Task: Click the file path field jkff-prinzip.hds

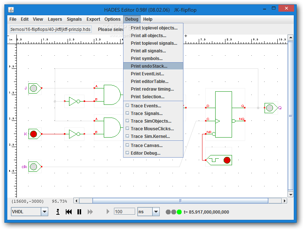Action: coord(50,29)
